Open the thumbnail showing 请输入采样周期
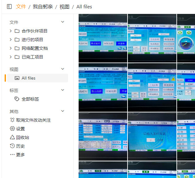Image resolution: width=195 pixels, height=178 pixels. click(152, 137)
